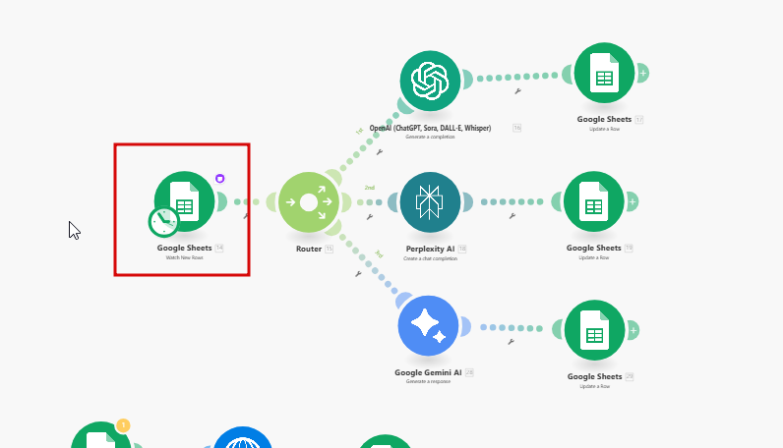
Task: Open the Google Gemini AI module
Action: tap(428, 326)
